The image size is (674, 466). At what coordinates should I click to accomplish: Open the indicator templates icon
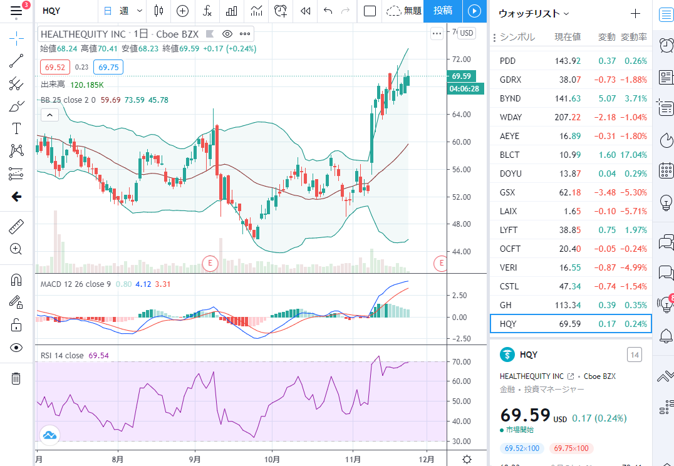257,11
